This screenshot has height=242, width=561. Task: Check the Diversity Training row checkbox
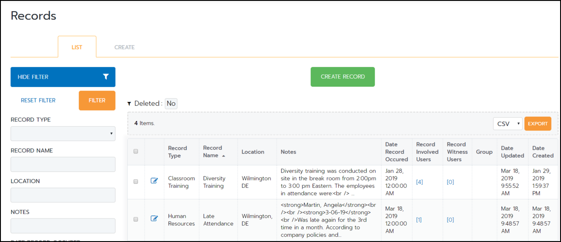136,181
